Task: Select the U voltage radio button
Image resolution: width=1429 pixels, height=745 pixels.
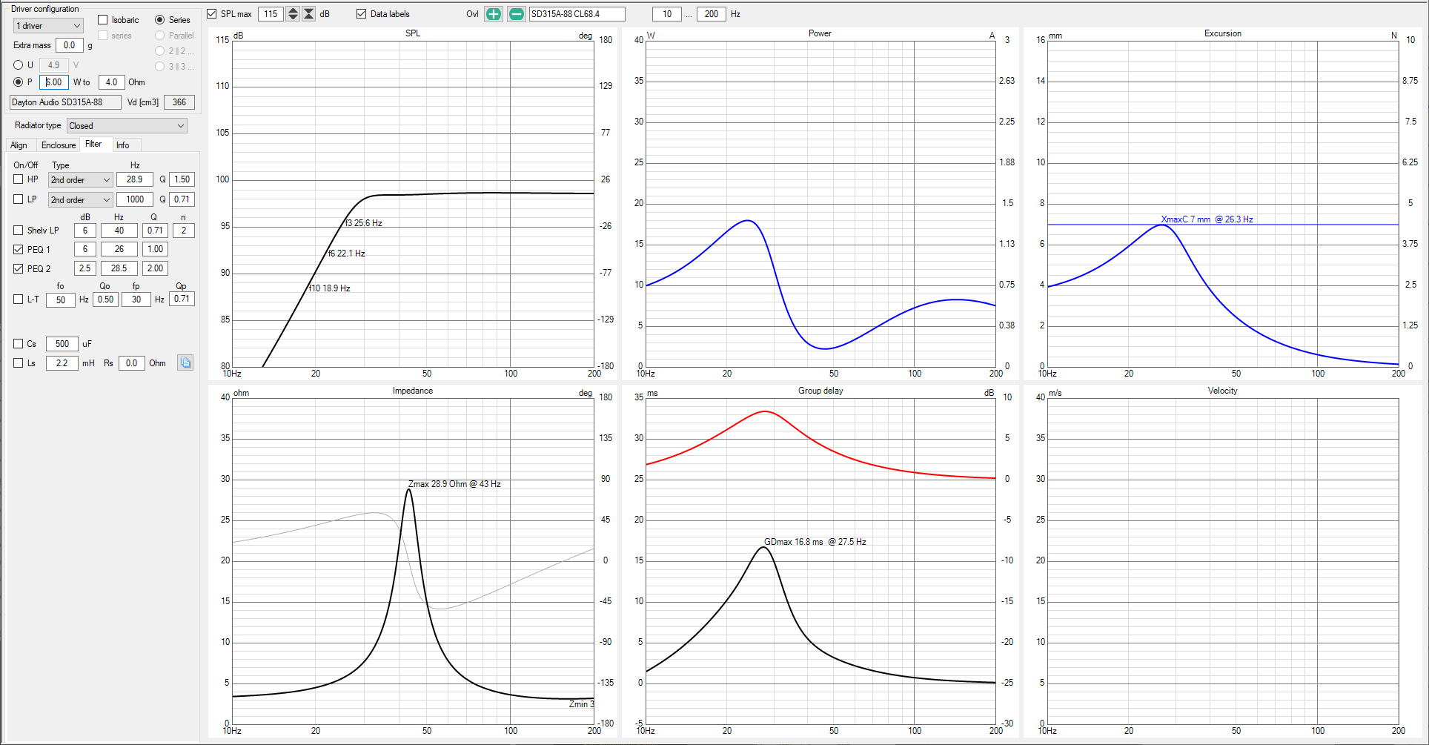Action: coord(19,65)
